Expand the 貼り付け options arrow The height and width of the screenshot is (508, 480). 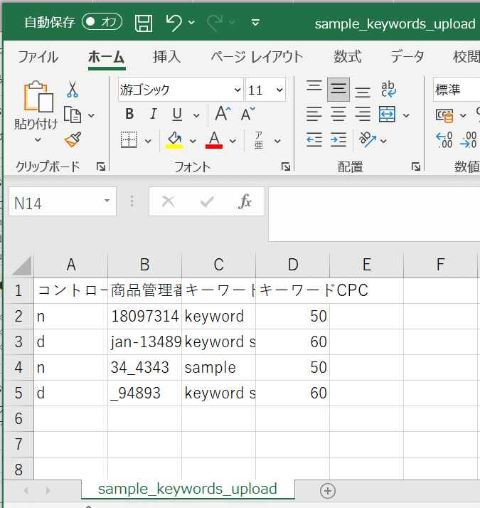click(x=38, y=140)
